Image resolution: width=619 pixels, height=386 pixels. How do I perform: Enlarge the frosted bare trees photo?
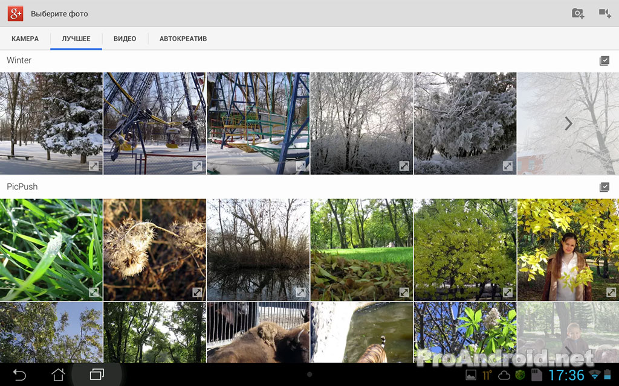click(404, 166)
